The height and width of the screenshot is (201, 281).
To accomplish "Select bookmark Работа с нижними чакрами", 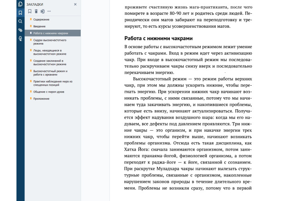I will 51,33.
